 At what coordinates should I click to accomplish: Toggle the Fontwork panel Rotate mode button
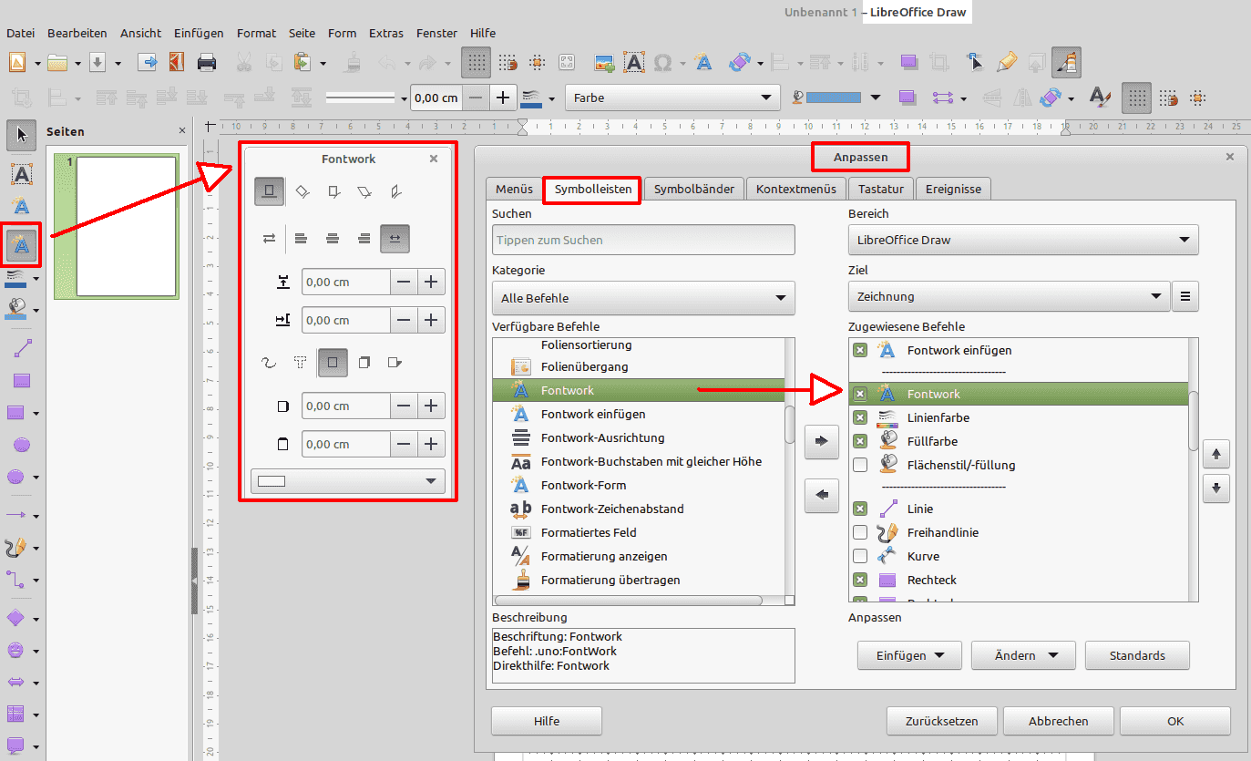pos(302,191)
